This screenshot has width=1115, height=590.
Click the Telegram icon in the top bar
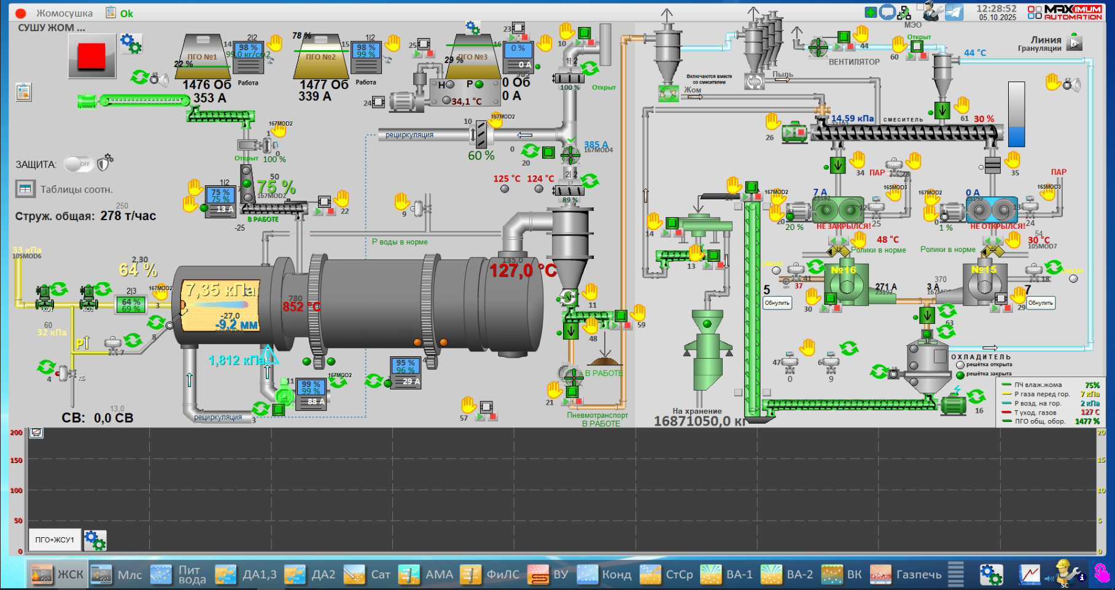click(x=954, y=12)
